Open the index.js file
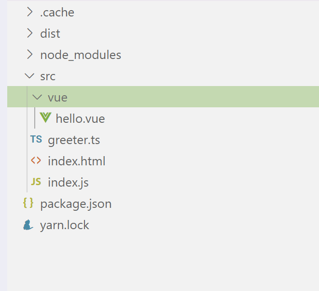 pos(68,182)
